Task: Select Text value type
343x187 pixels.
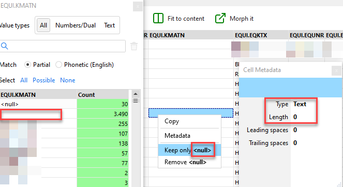Action: pyautogui.click(x=109, y=25)
